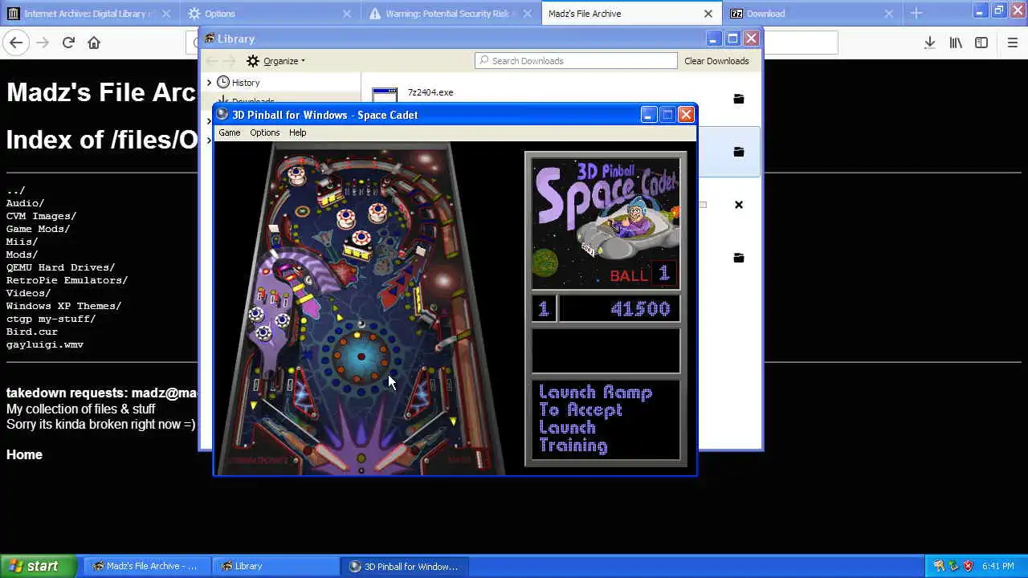Switch to the 7z Download tab
1028x578 pixels.
coord(812,14)
